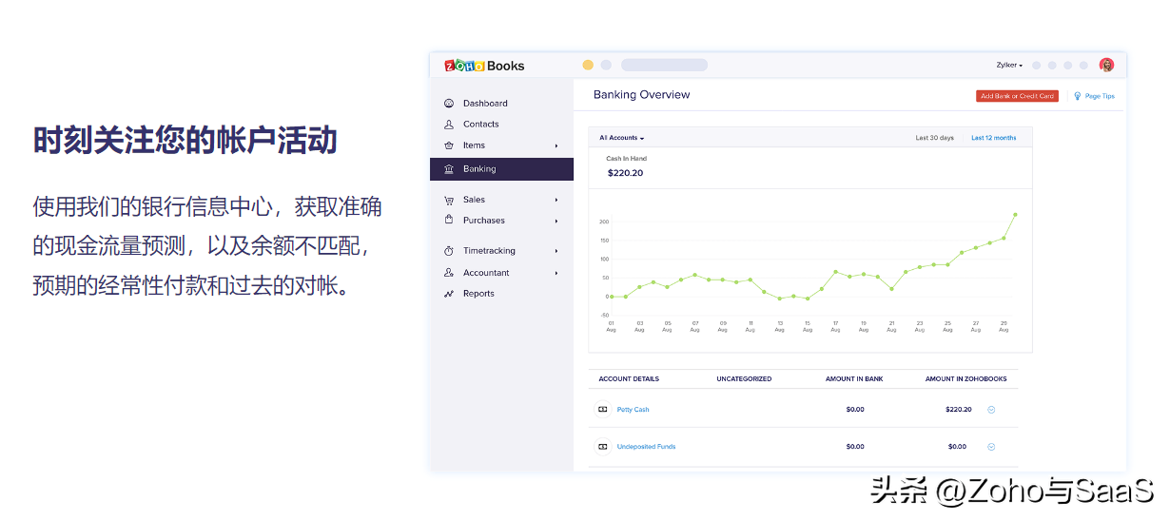The height and width of the screenshot is (521, 1170).
Task: Expand the Purchases submenu arrow
Action: 556,221
